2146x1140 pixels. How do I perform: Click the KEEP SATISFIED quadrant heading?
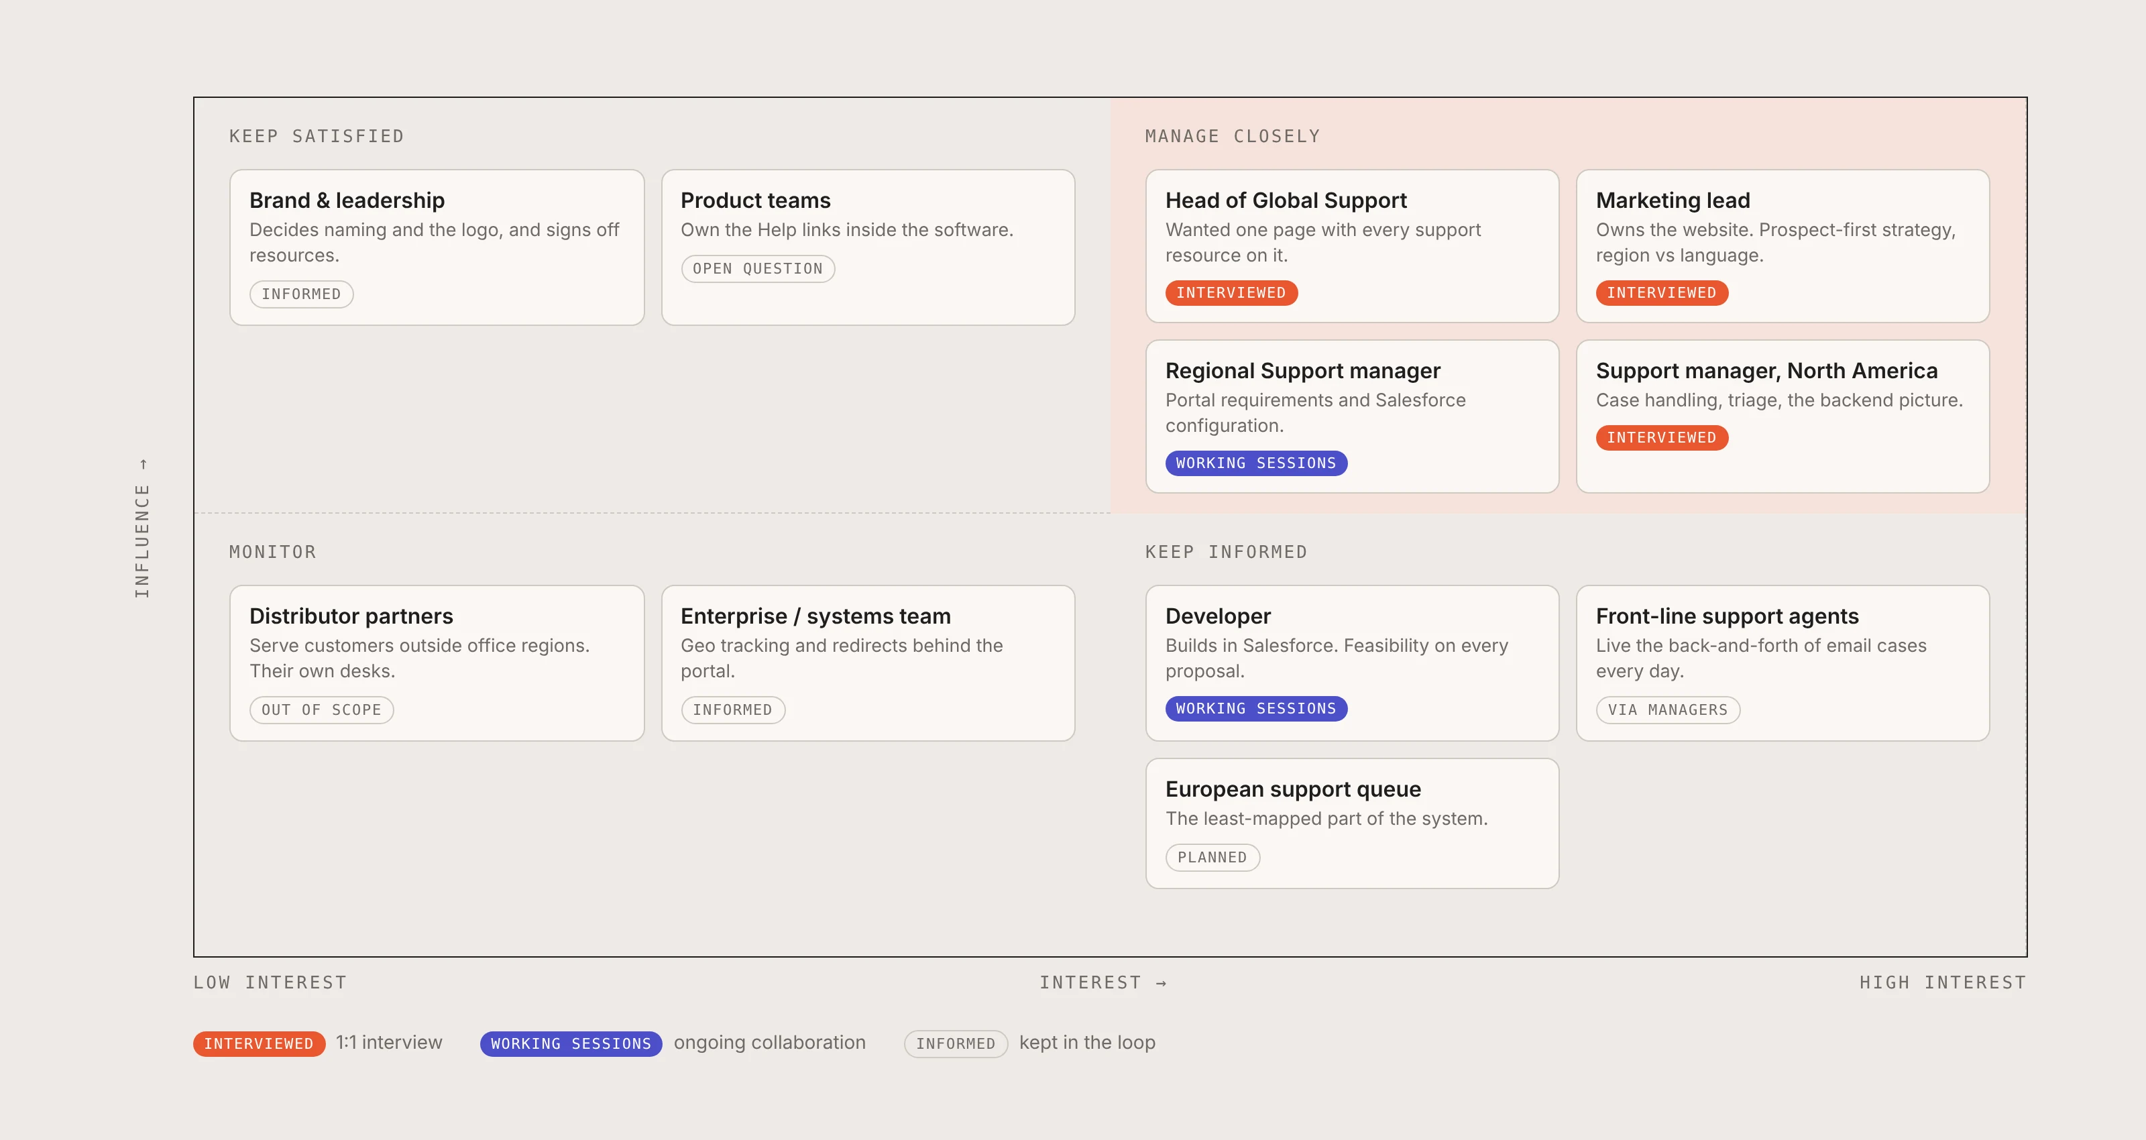(x=317, y=136)
